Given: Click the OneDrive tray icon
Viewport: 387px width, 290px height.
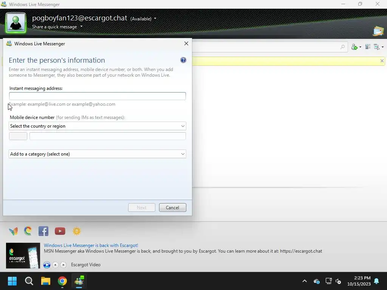Looking at the screenshot, I should point(317,281).
